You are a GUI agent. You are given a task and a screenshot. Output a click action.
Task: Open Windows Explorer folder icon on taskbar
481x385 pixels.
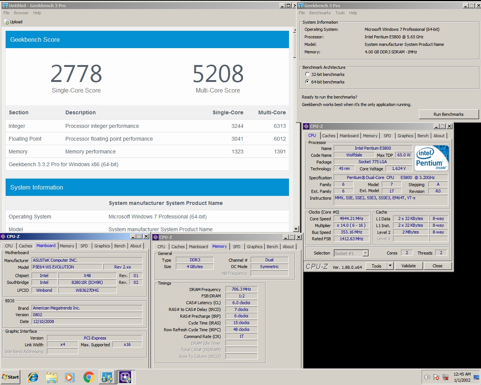(51, 377)
